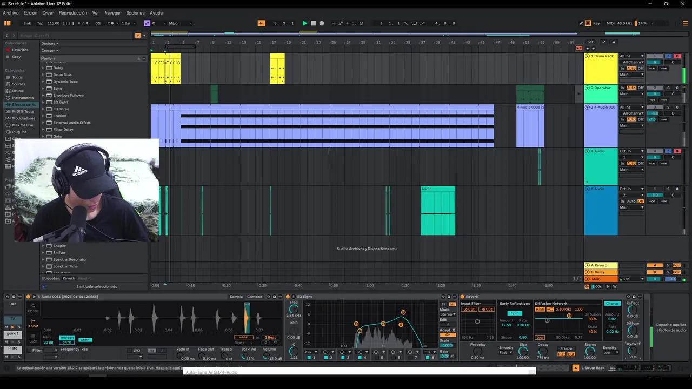Solo the 2 Operator track
This screenshot has height=389, width=692.
(x=668, y=88)
